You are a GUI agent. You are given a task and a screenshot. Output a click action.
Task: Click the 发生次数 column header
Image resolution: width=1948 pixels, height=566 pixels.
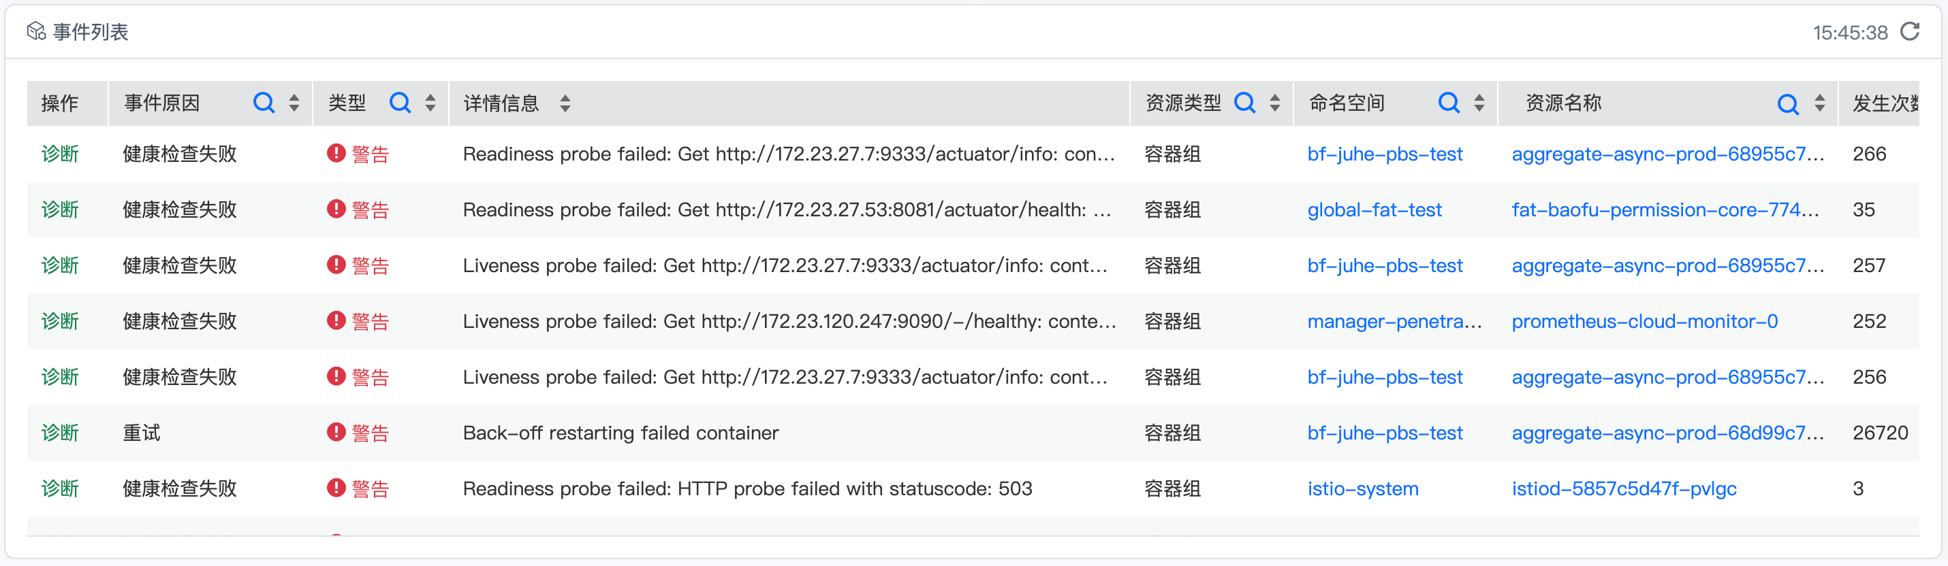point(1884,103)
